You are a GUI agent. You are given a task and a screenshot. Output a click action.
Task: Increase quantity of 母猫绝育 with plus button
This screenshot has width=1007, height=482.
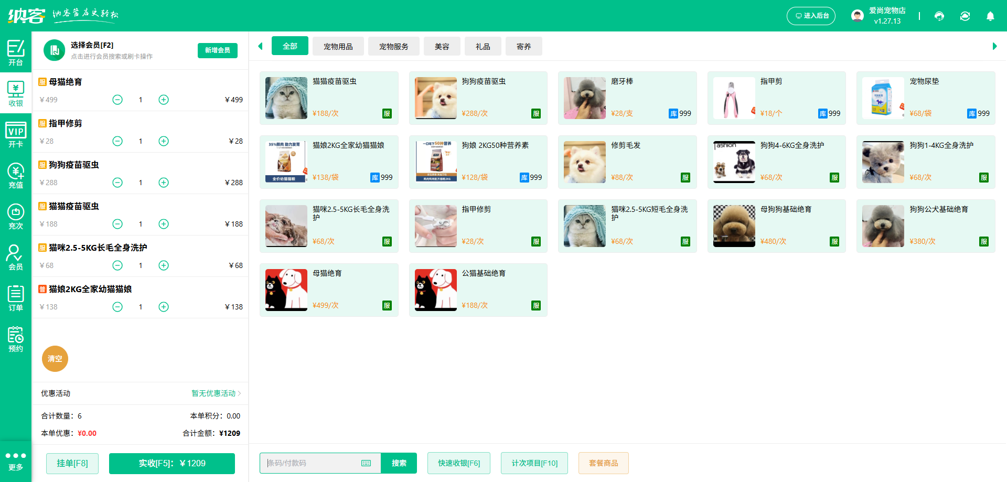coord(163,99)
